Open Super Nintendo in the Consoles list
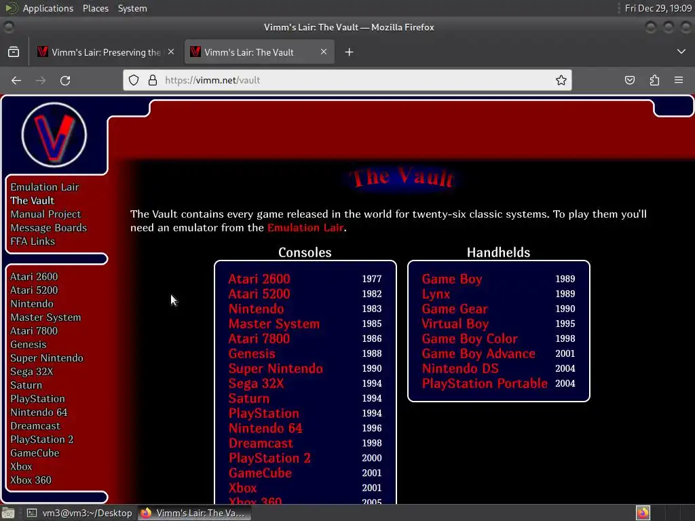 pos(276,368)
